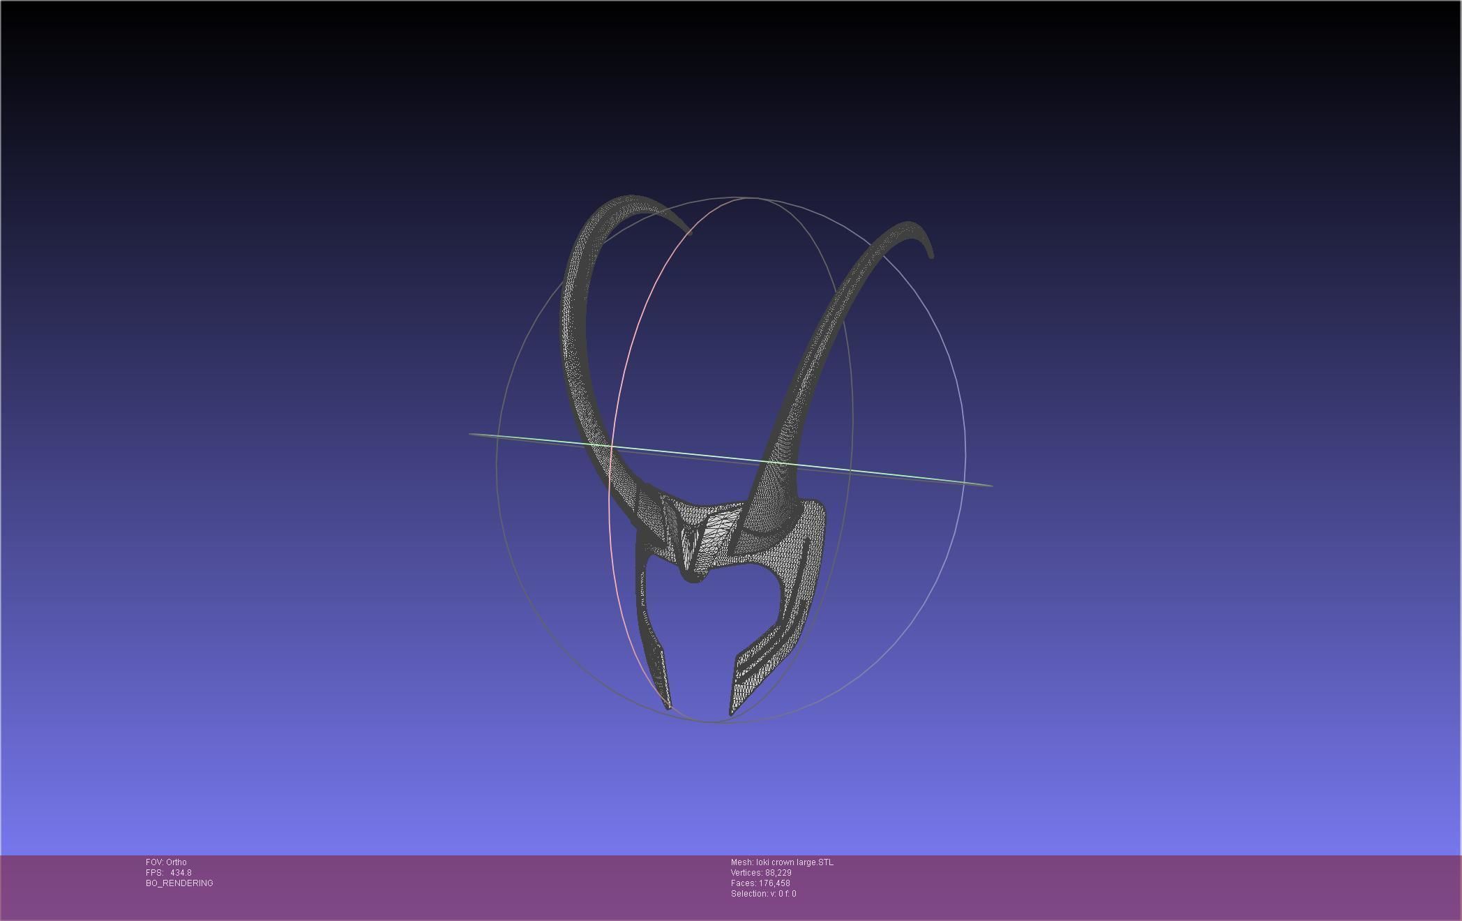Click the 'Faces: 176,458' count
This screenshot has width=1462, height=921.
tap(760, 883)
